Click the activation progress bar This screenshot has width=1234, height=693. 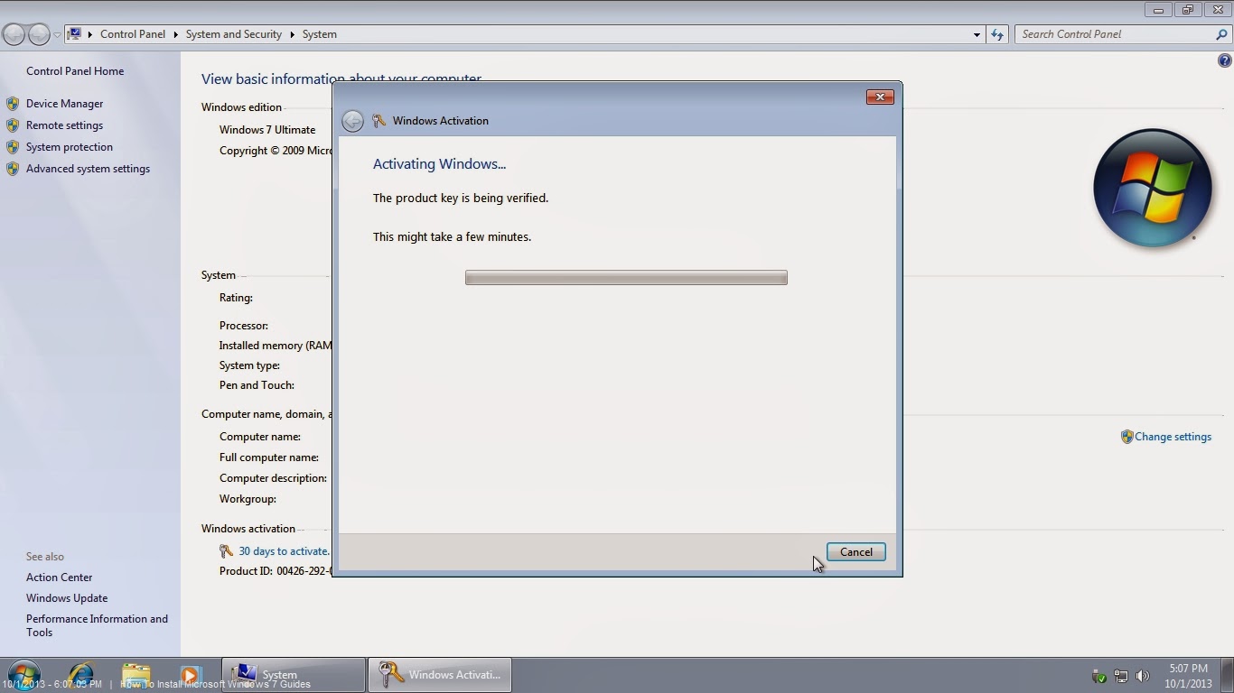pos(626,278)
